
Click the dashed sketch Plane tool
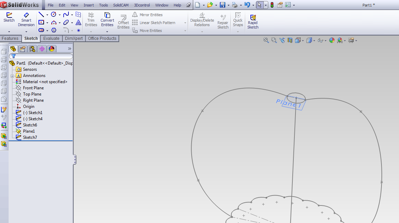coord(78,14)
